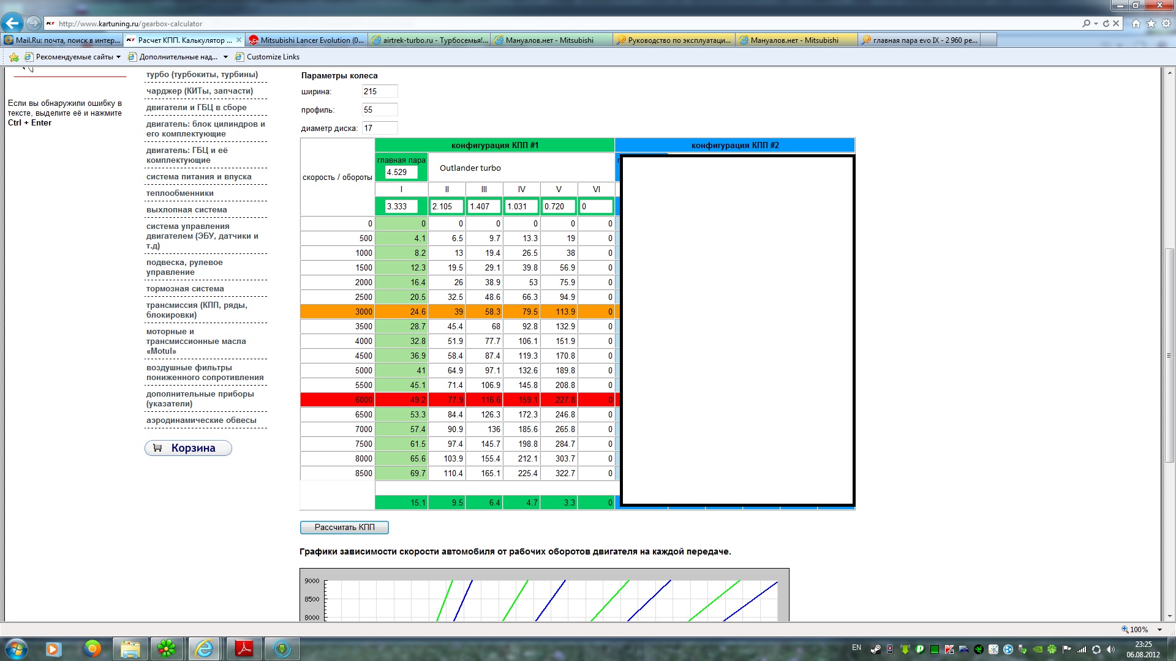Image resolution: width=1176 pixels, height=661 pixels.
Task: Click the ширина 215 input field
Action: (379, 92)
